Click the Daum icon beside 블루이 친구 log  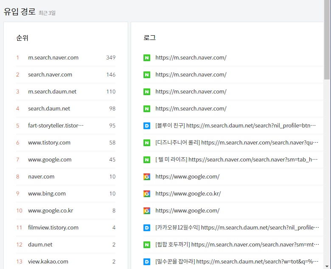click(147, 126)
